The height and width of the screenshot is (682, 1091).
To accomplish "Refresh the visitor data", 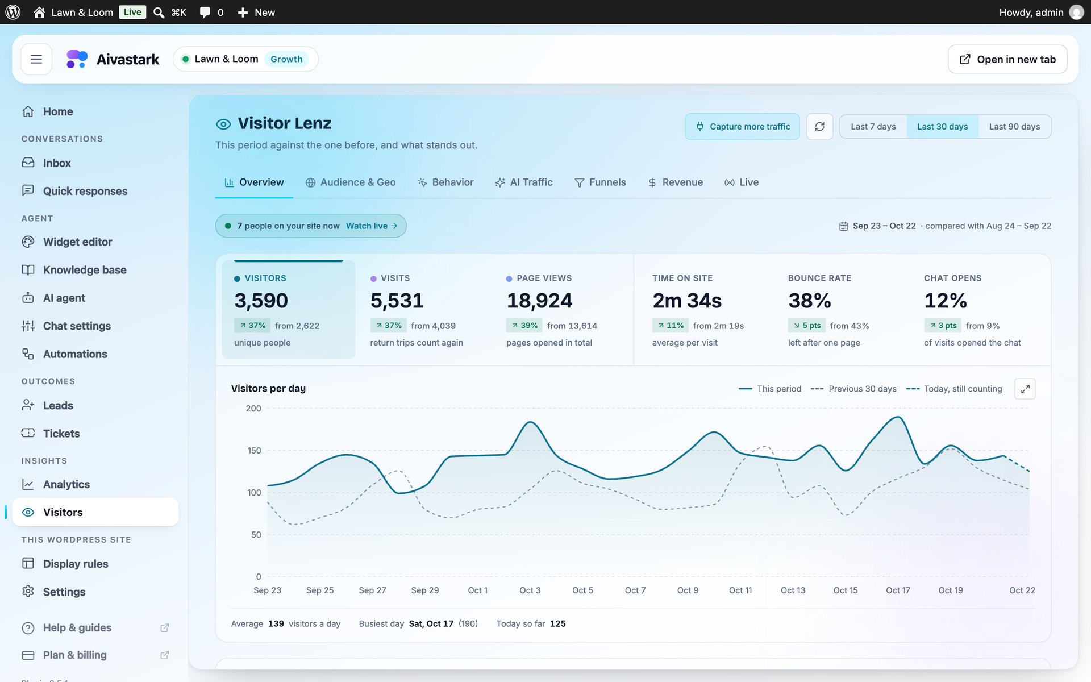I will 819,126.
